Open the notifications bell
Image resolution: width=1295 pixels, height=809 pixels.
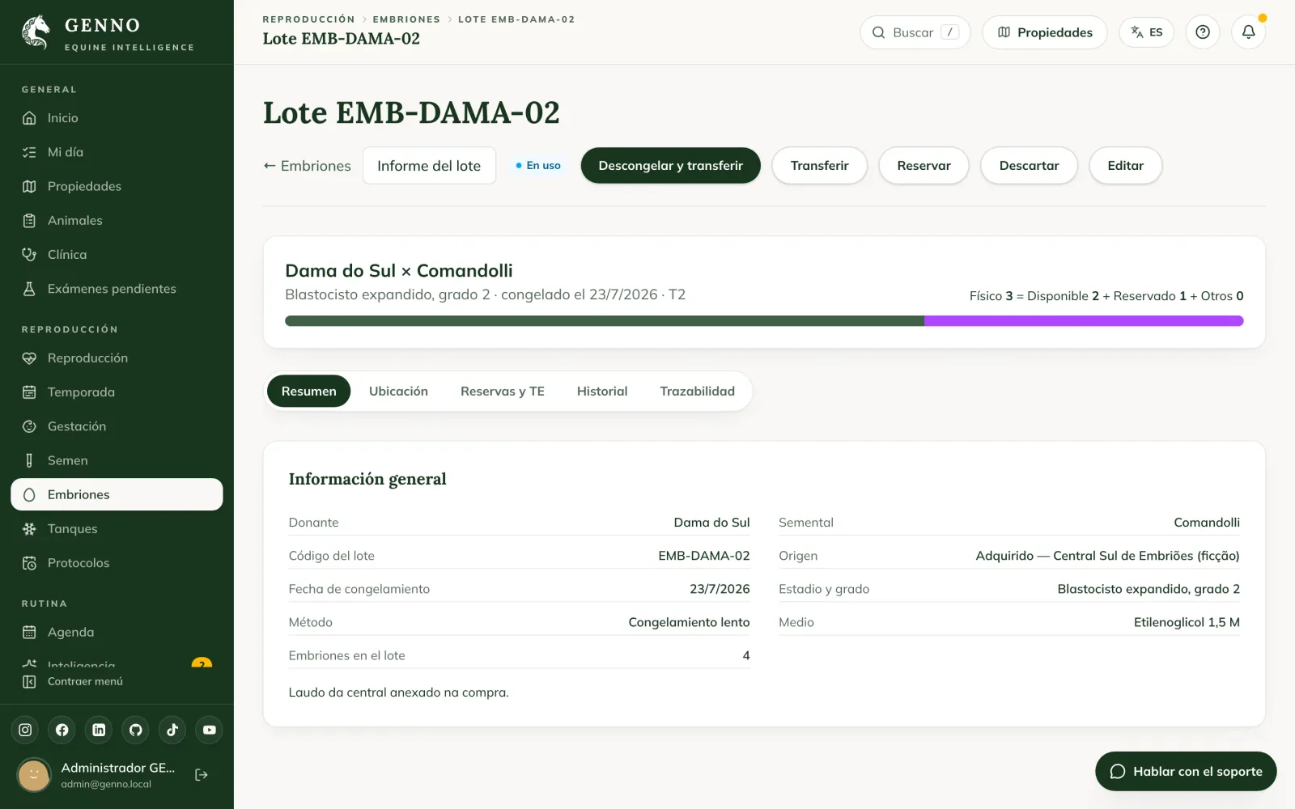tap(1249, 32)
